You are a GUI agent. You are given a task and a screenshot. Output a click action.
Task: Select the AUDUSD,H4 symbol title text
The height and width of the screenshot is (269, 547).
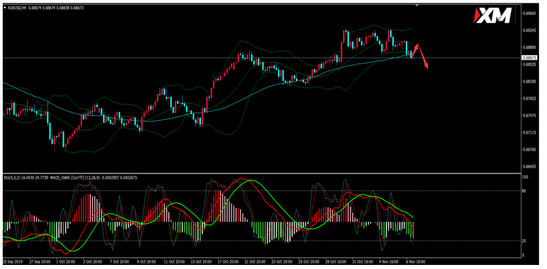(17, 7)
